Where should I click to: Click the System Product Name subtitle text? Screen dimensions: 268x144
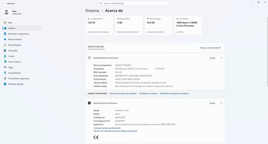pyautogui.click(x=96, y=49)
